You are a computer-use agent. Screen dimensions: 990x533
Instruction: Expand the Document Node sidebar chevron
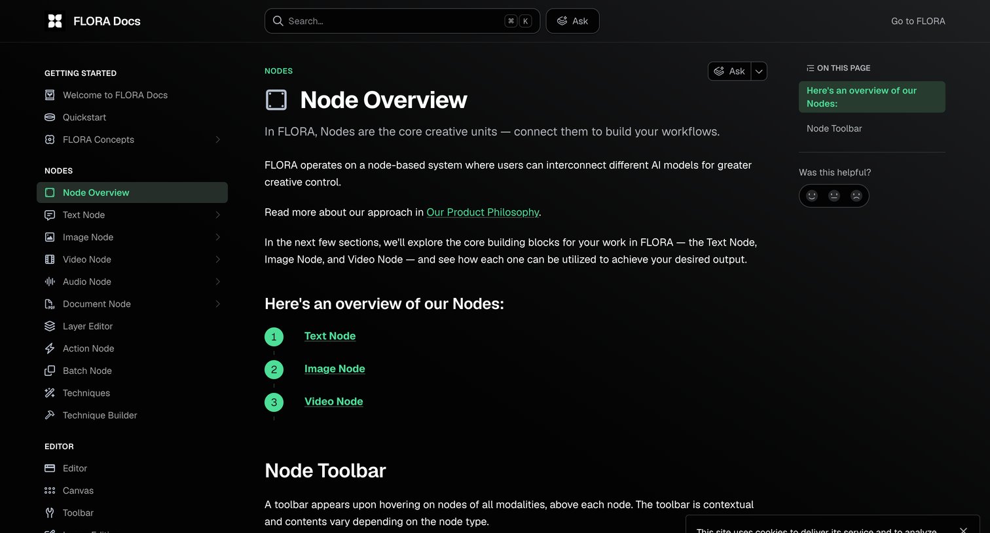217,304
